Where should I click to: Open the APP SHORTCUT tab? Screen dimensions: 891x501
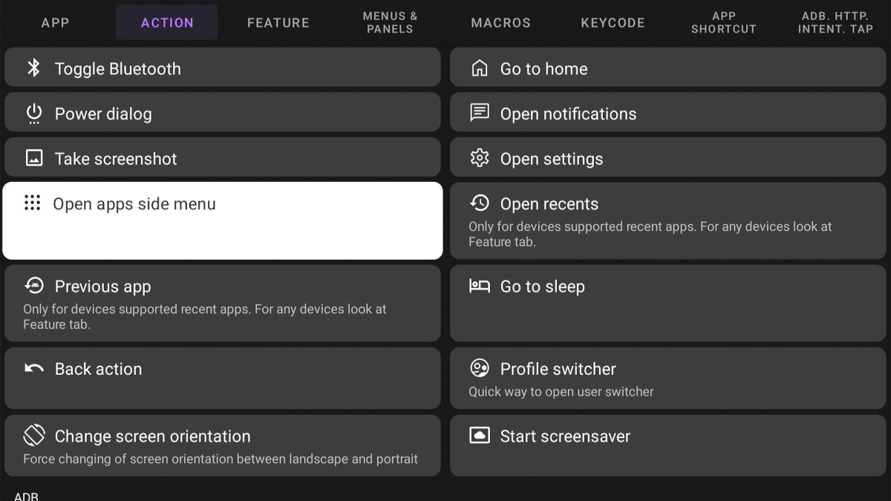724,22
